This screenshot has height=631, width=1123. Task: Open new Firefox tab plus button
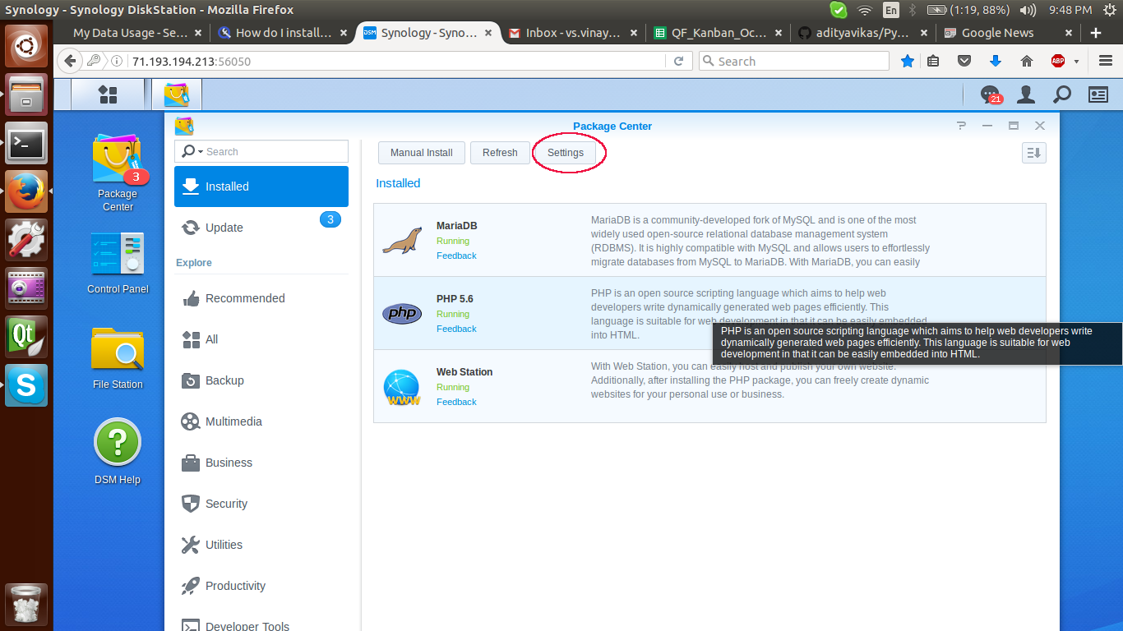click(x=1095, y=33)
